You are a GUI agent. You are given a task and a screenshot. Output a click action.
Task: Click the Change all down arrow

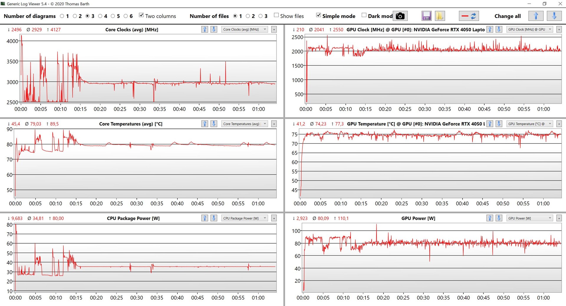point(554,16)
